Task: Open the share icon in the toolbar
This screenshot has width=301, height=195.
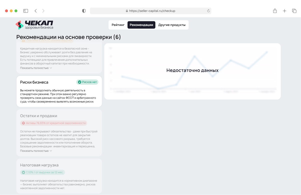Action: (x=275, y=11)
